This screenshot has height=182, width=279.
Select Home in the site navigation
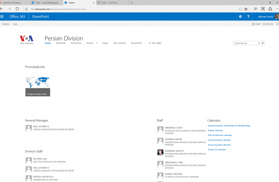click(48, 43)
